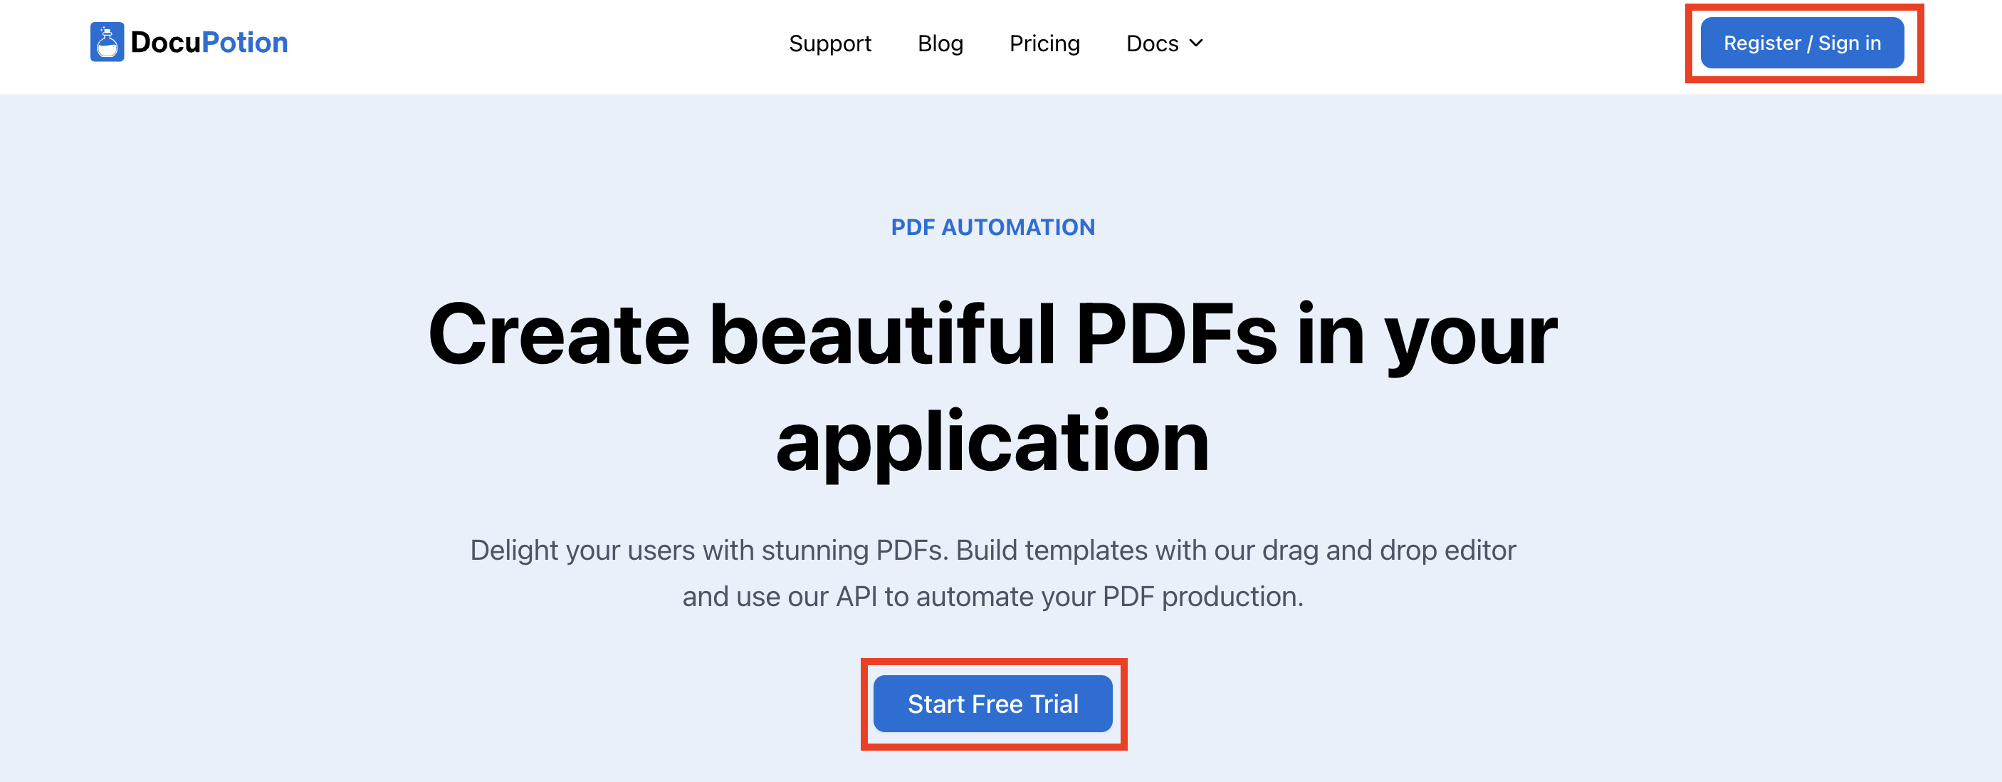Click the text "Delight your users with stunning PDFs"
The height and width of the screenshot is (782, 2002).
(x=707, y=551)
